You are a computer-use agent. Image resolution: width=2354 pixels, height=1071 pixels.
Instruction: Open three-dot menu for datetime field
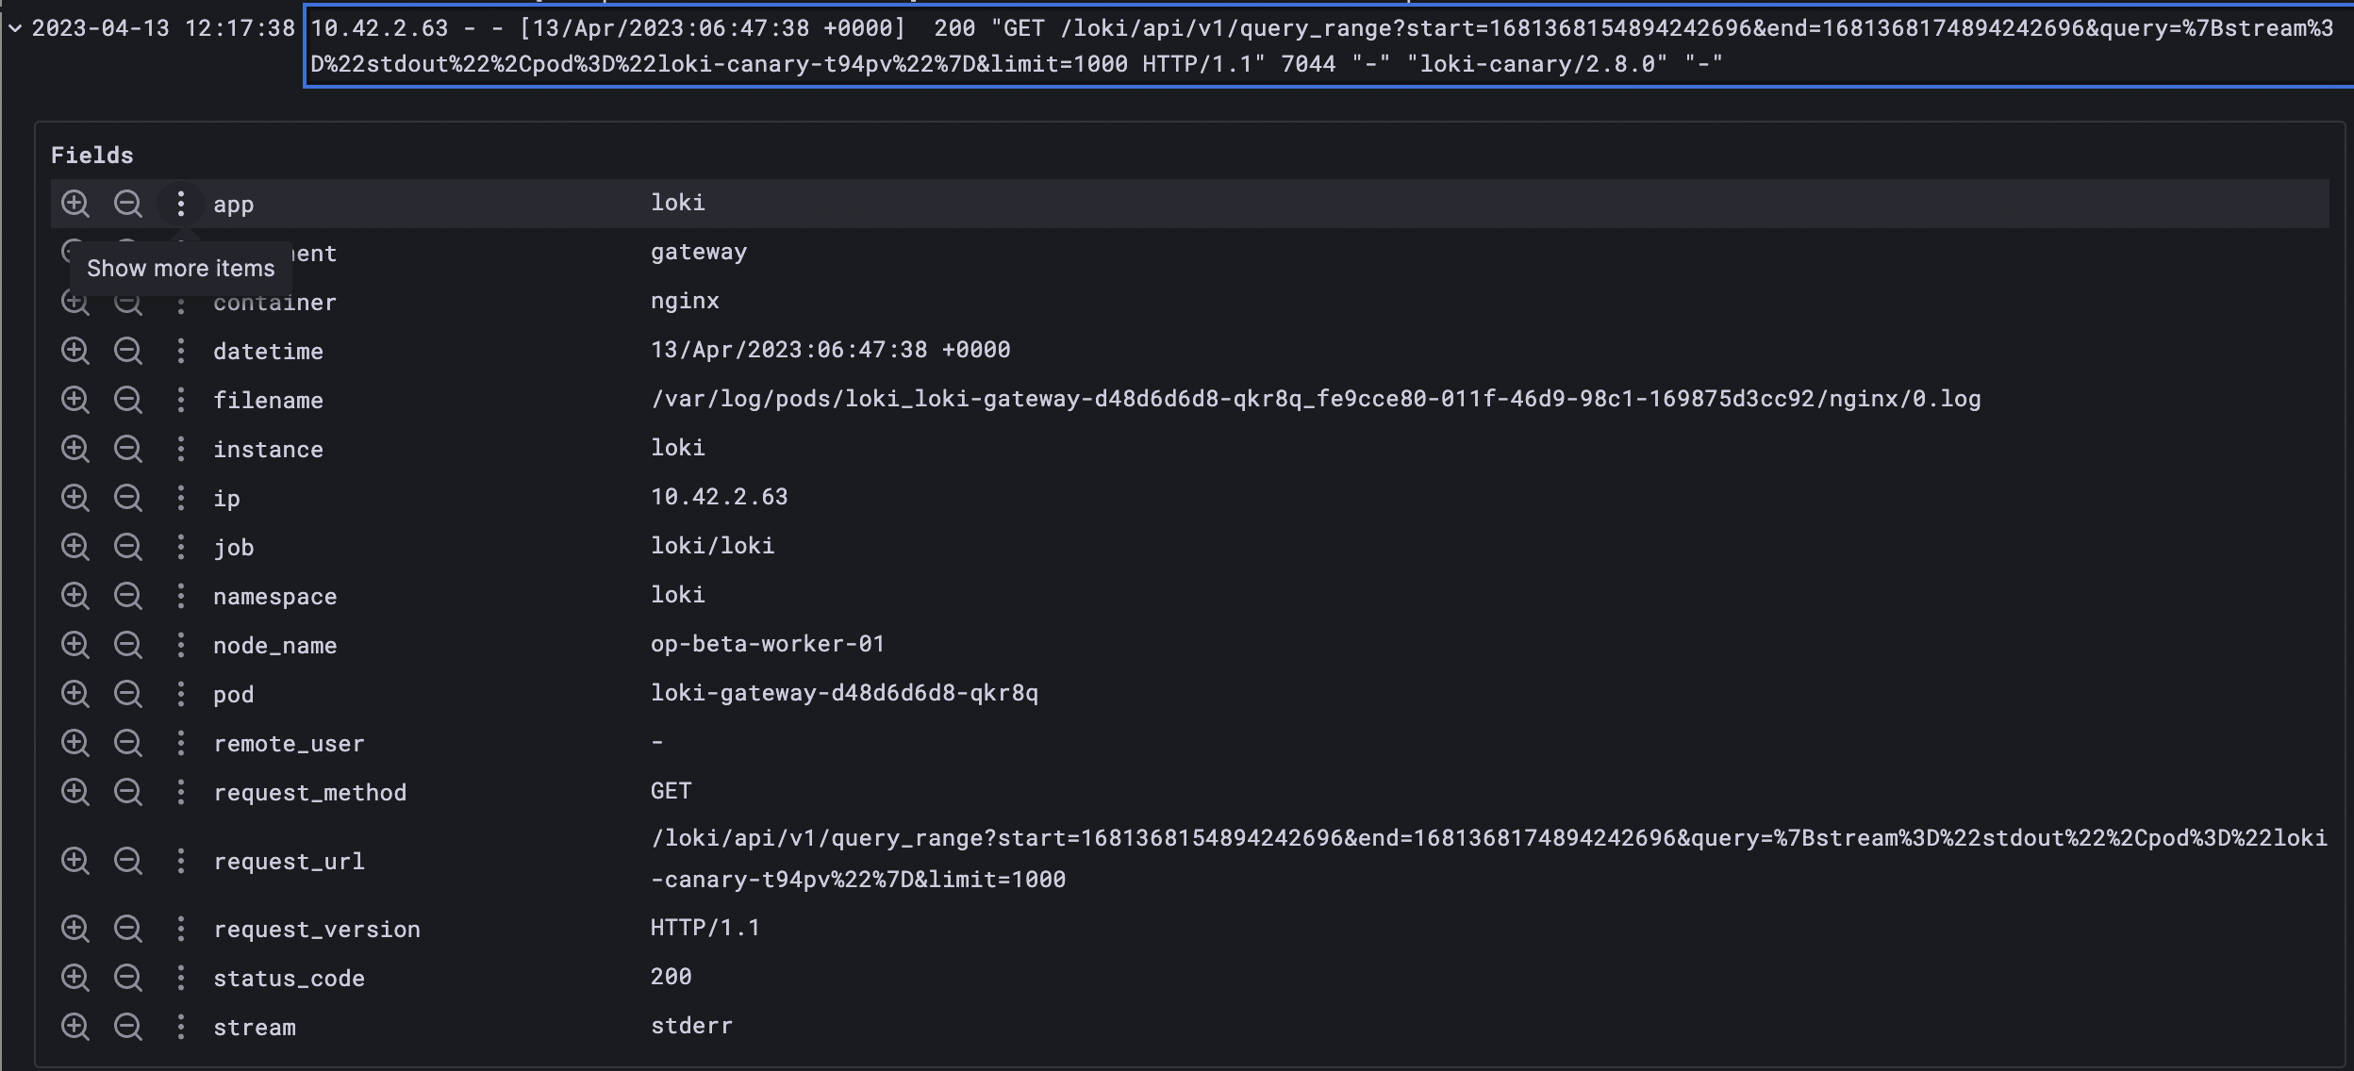pyautogui.click(x=181, y=351)
